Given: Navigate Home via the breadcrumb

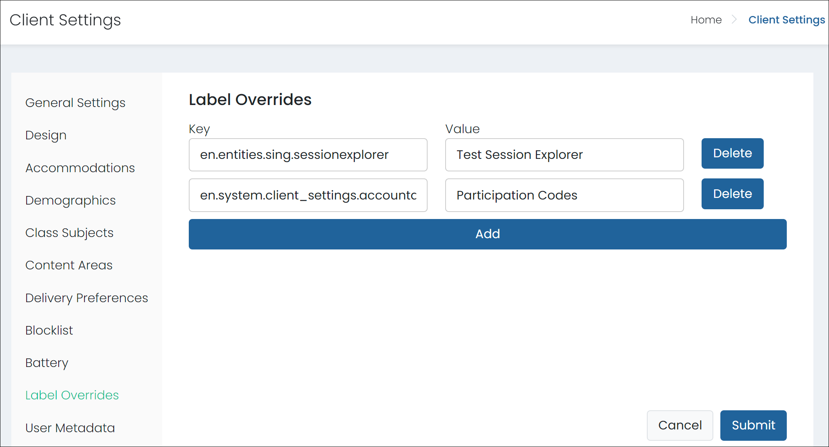Looking at the screenshot, I should pyautogui.click(x=706, y=20).
